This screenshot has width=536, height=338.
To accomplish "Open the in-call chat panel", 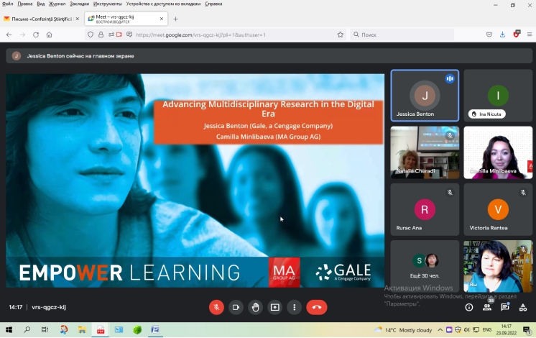I will 505,307.
